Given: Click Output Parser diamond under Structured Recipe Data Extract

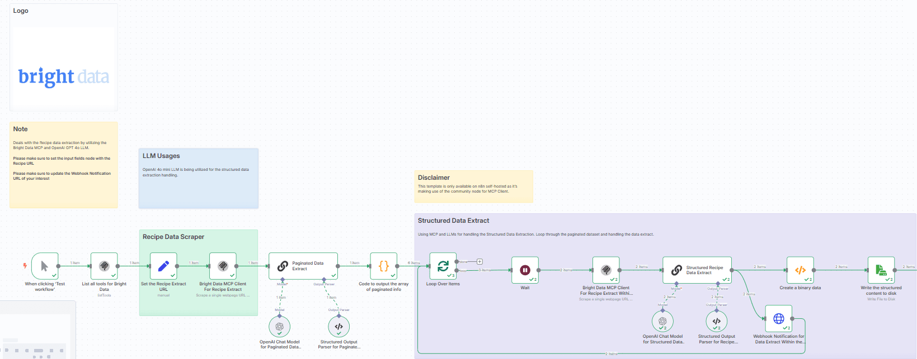Looking at the screenshot, I should [x=718, y=284].
